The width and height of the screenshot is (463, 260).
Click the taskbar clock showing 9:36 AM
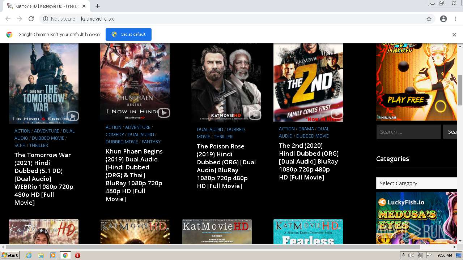coord(445,255)
